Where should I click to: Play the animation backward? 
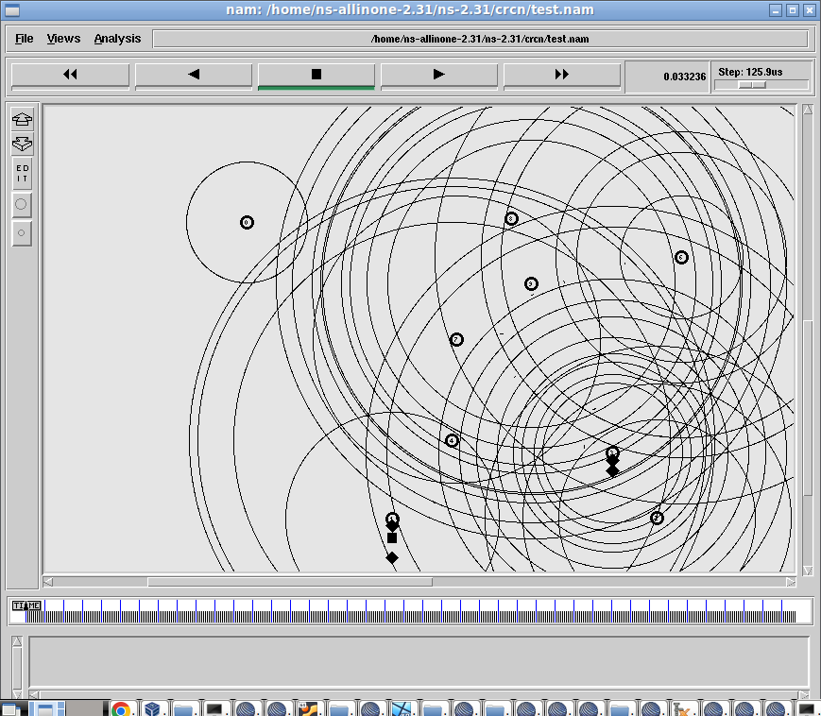(x=194, y=75)
